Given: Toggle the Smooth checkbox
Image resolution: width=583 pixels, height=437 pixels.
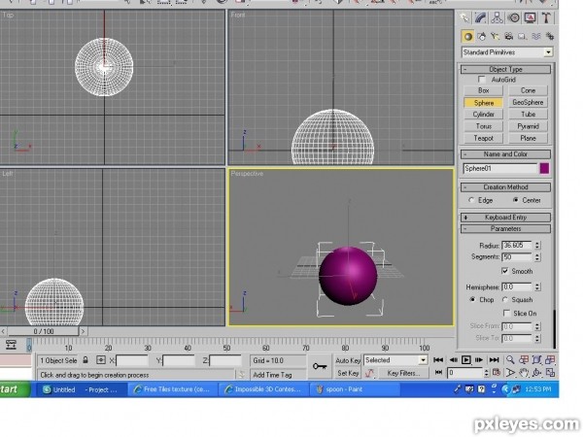Looking at the screenshot, I should [505, 271].
